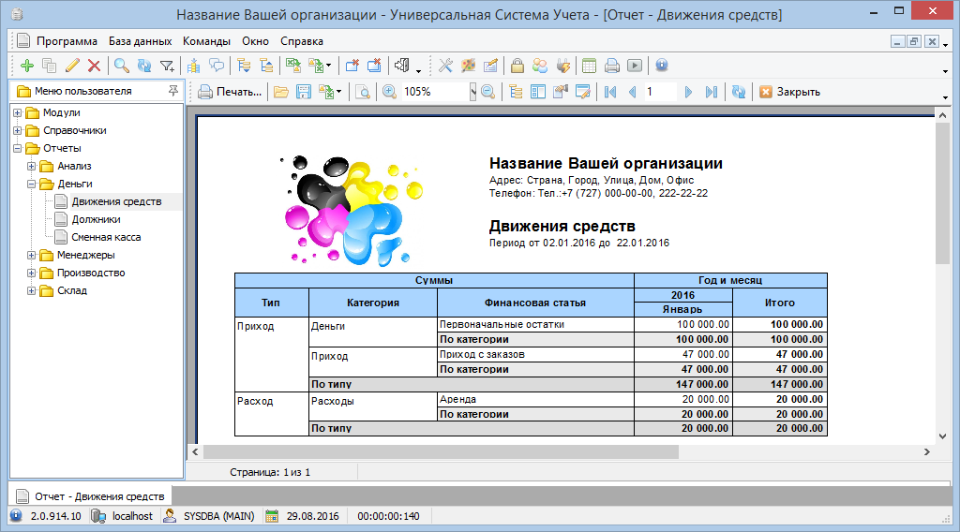The height and width of the screenshot is (532, 960).
Task: Open the Справка menu
Action: tap(301, 41)
